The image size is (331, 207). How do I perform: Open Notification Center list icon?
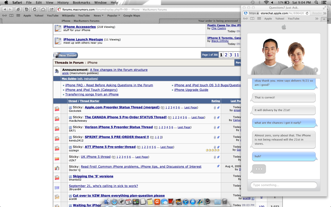pyautogui.click(x=324, y=3)
